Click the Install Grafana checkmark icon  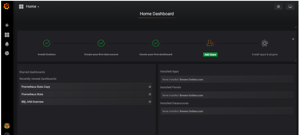pyautogui.click(x=47, y=43)
